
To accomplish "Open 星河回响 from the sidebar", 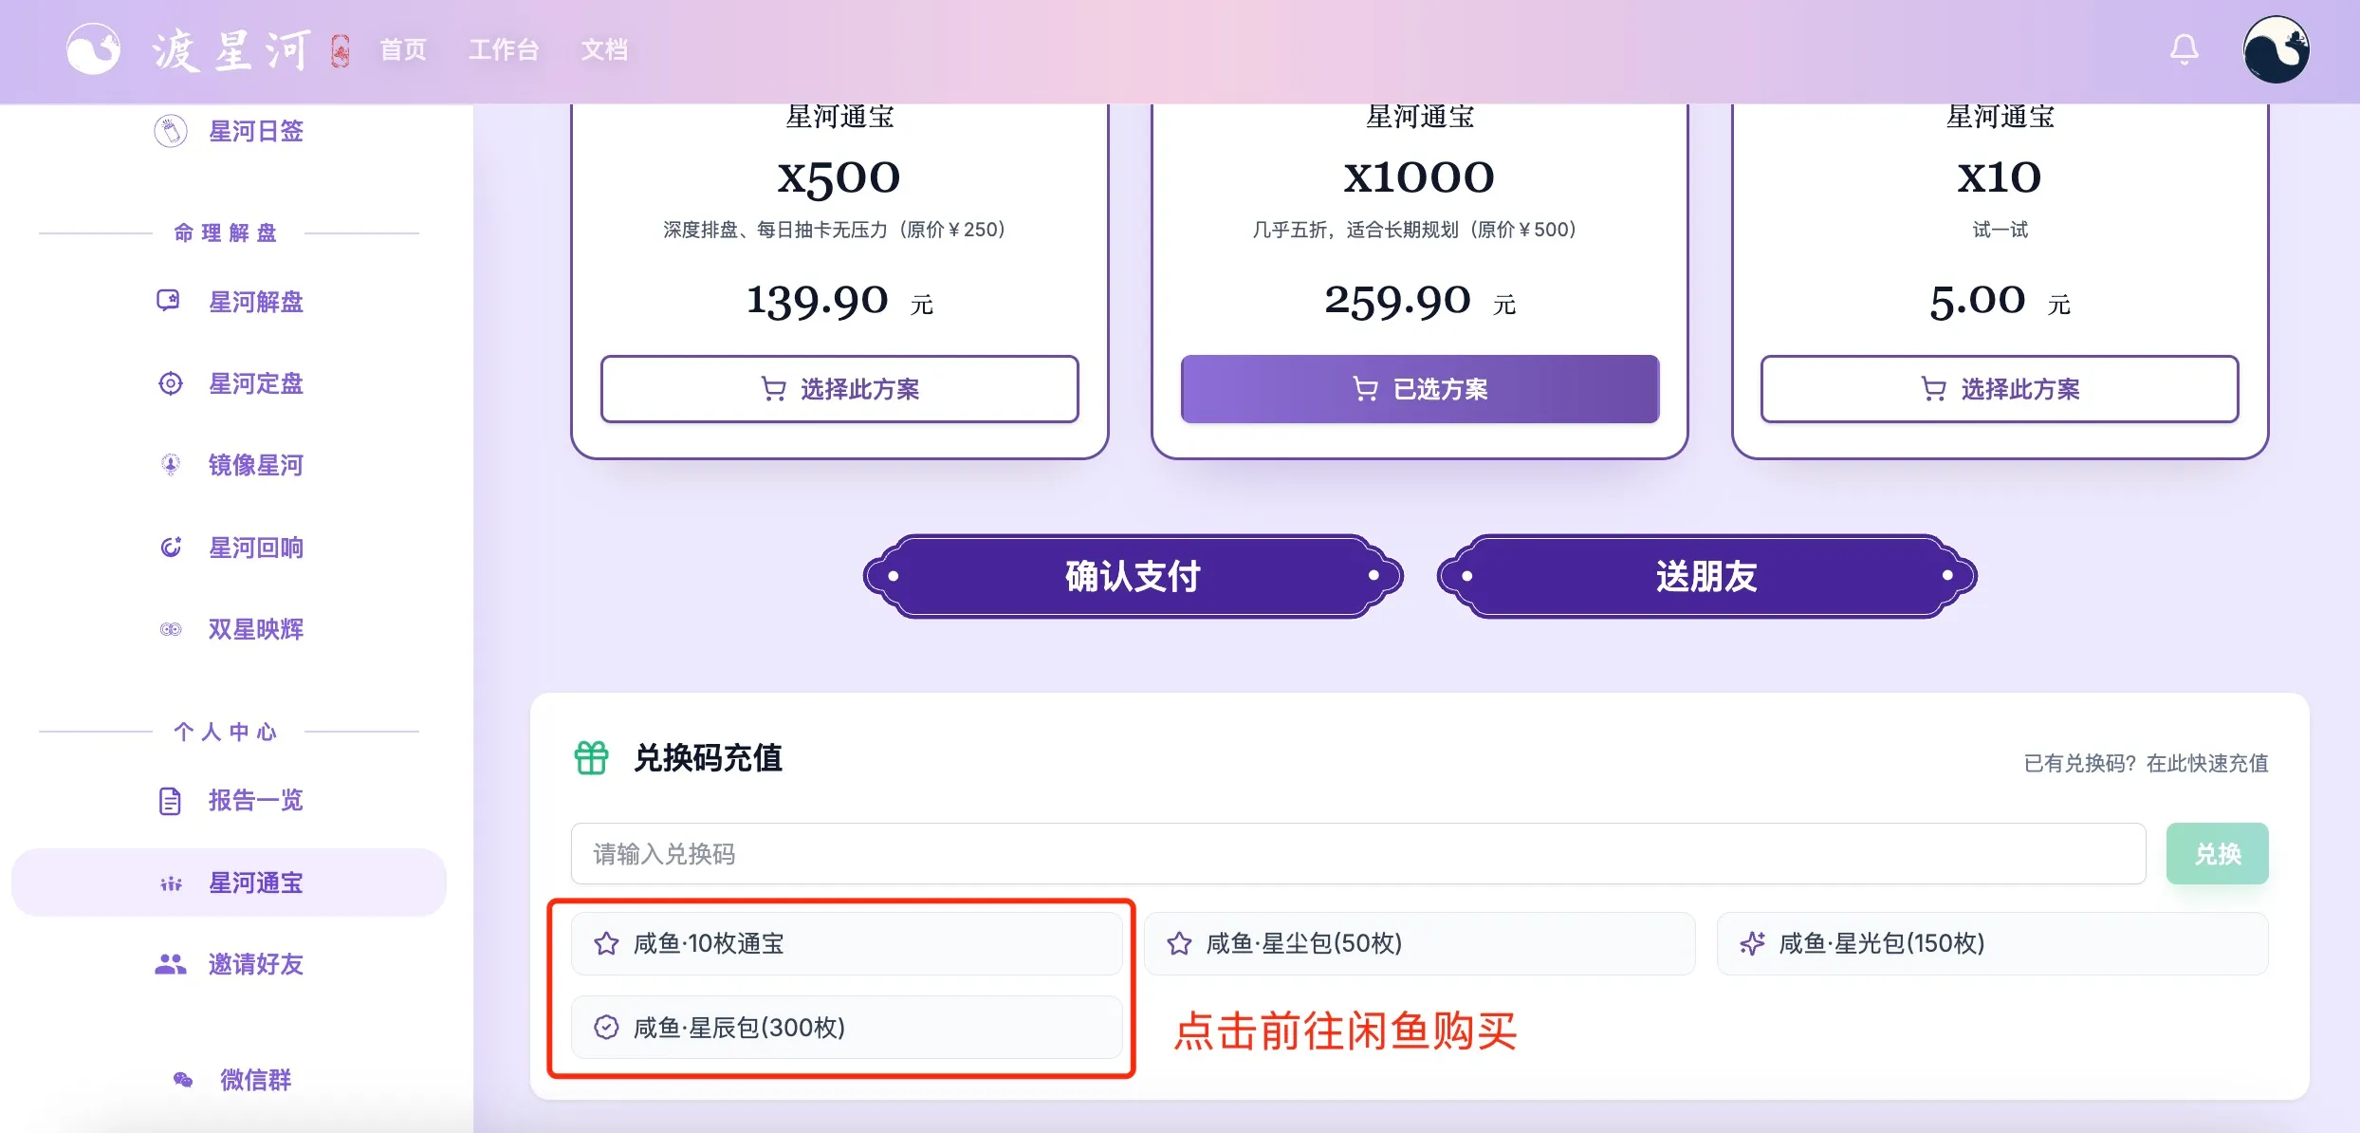I will click(256, 548).
